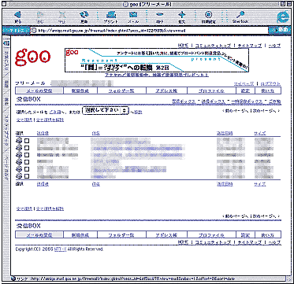This screenshot has width=294, height=284.
Task: Open the 一時保存ボックス folder link
Action: [246, 101]
